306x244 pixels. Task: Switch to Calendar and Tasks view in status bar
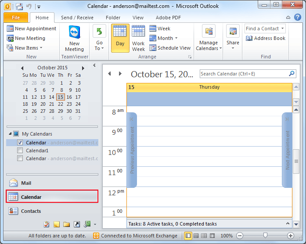pos(196,236)
